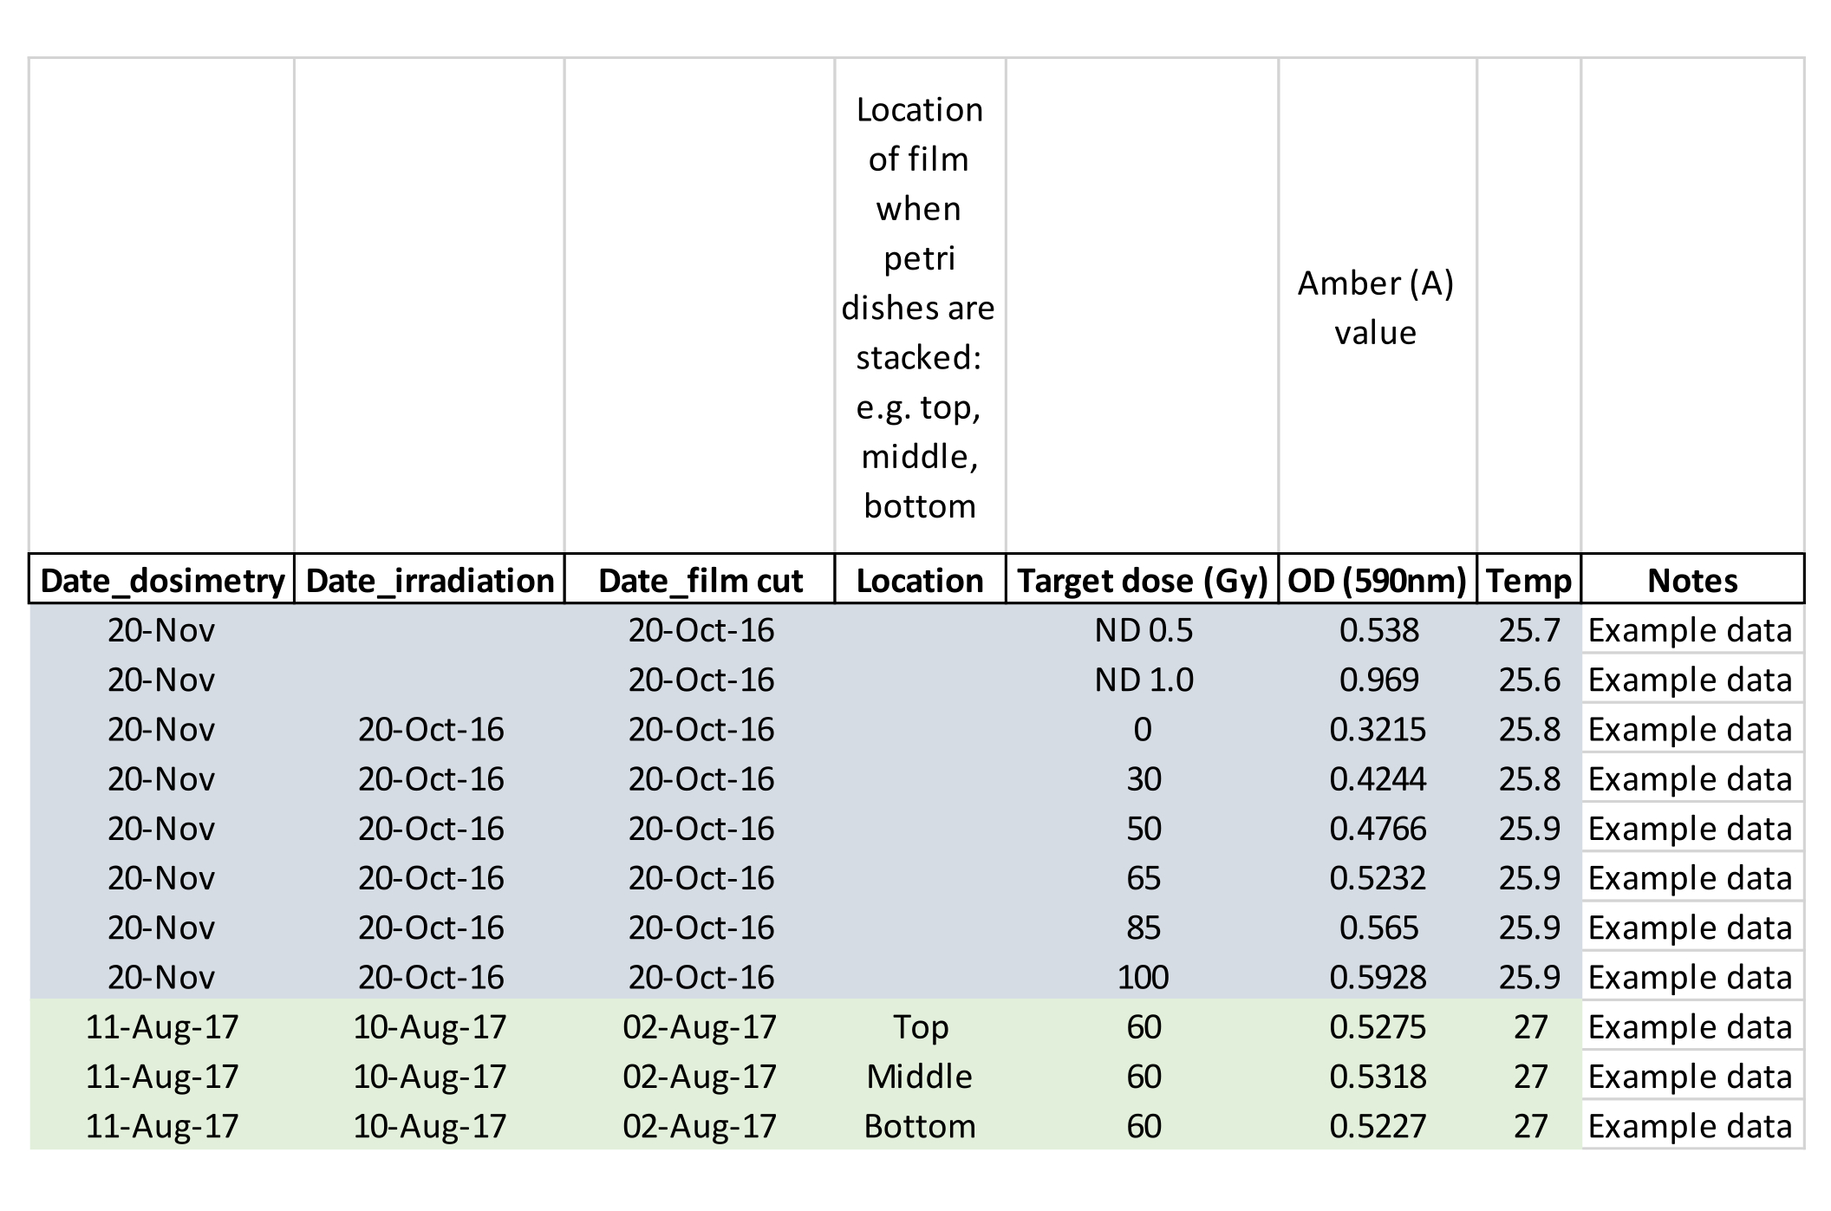Click the Temp column header
The image size is (1831, 1211).
pos(1529,580)
